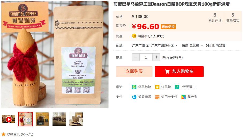Screen dimensions: 243x137
Task: Click the 信用卡支付 credit card icon
Action: point(157,97)
